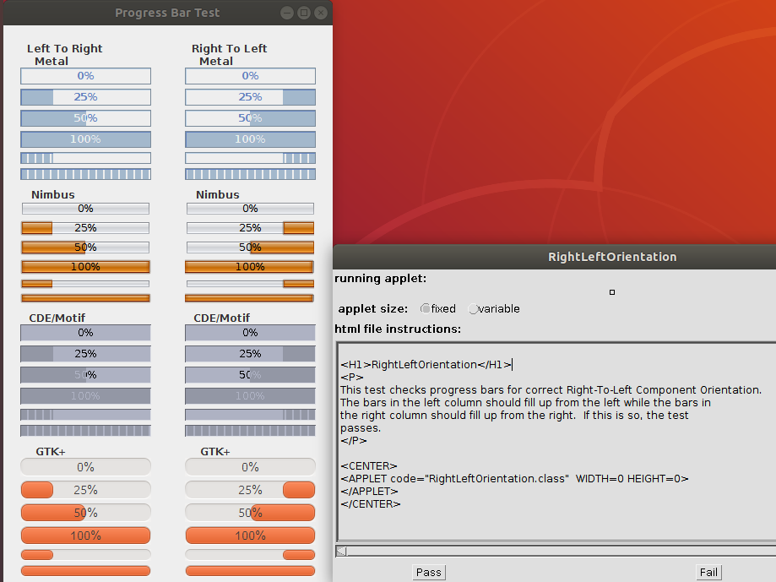Click the scrollbar's left arrow button

341,552
